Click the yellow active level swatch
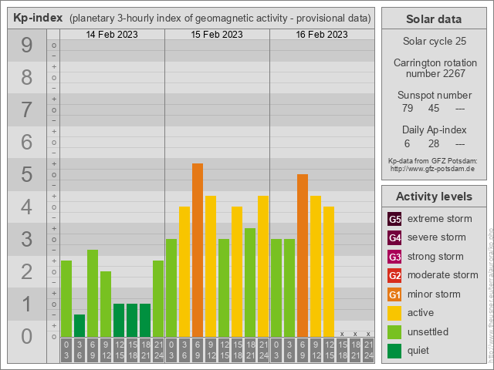Screen dimensions: 494x370 pyautogui.click(x=394, y=313)
